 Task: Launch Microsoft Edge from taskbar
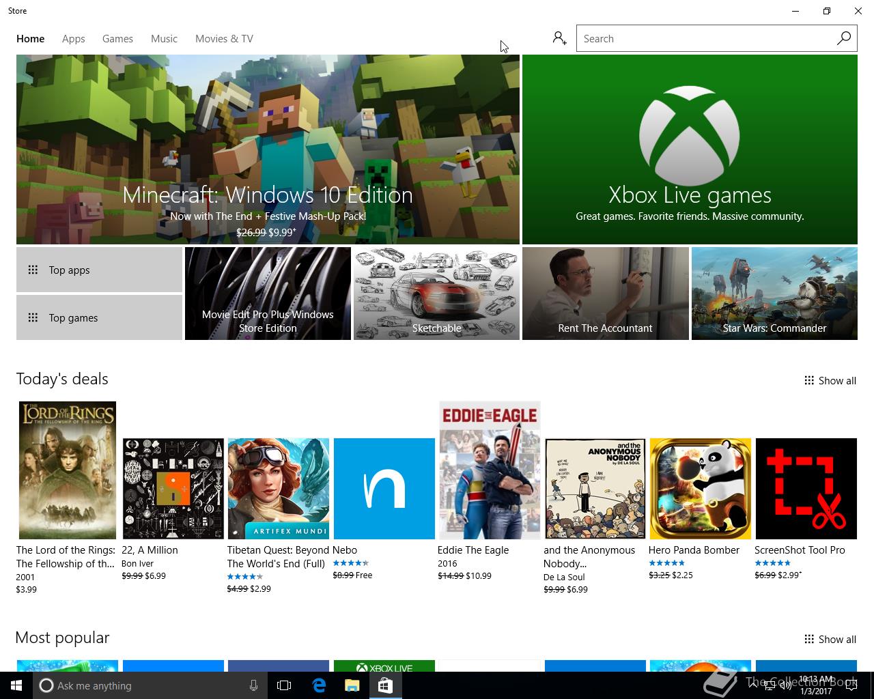(319, 685)
